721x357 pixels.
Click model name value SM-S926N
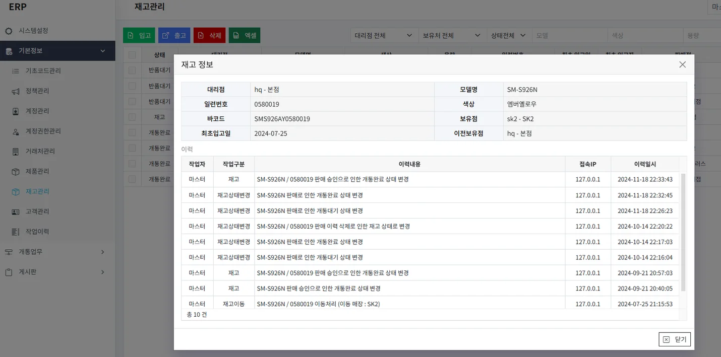click(522, 90)
